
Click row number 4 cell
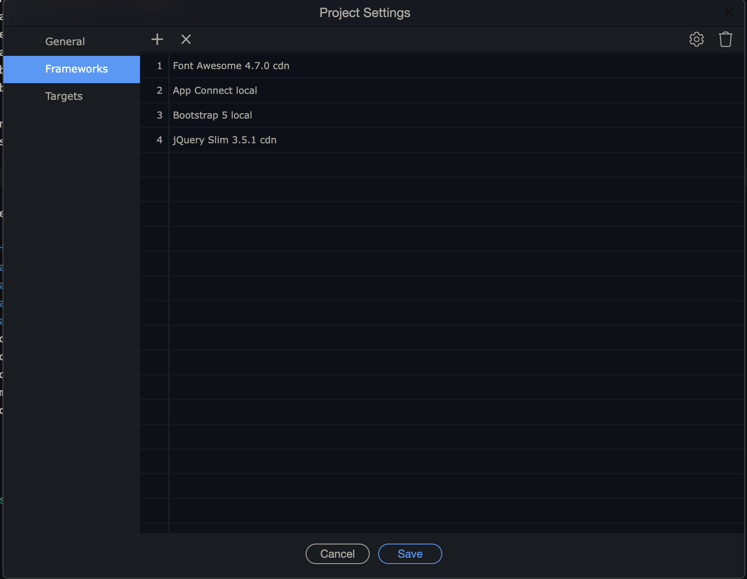(x=155, y=140)
